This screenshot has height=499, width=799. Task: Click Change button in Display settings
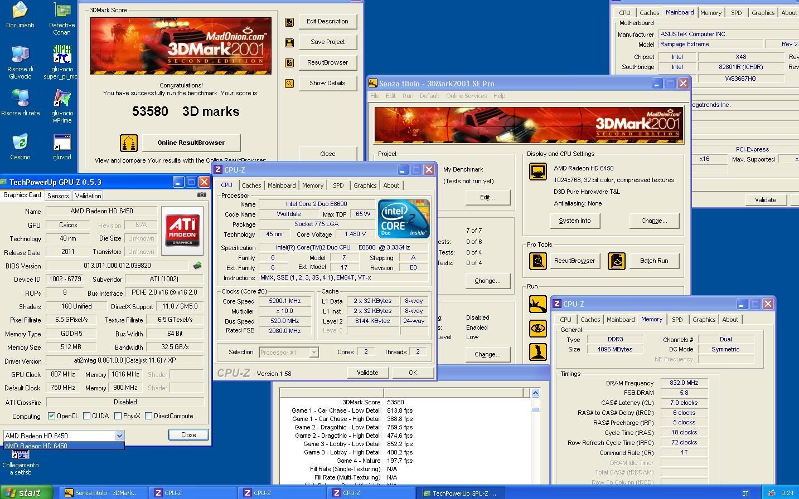coord(654,221)
